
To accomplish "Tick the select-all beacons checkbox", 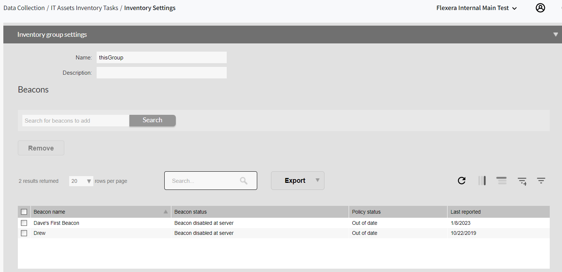I will tap(24, 212).
